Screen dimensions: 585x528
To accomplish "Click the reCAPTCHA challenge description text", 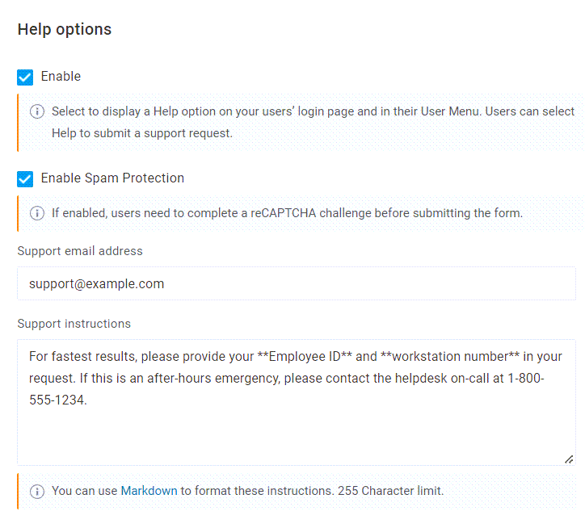I will point(287,214).
